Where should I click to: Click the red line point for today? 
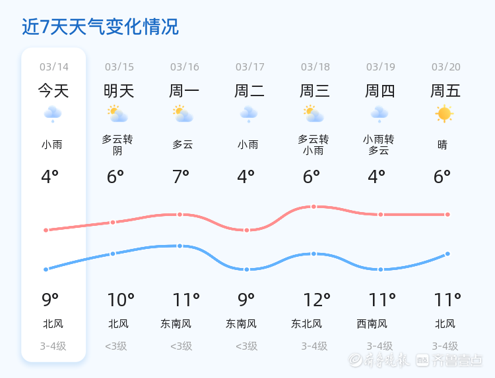click(x=46, y=230)
